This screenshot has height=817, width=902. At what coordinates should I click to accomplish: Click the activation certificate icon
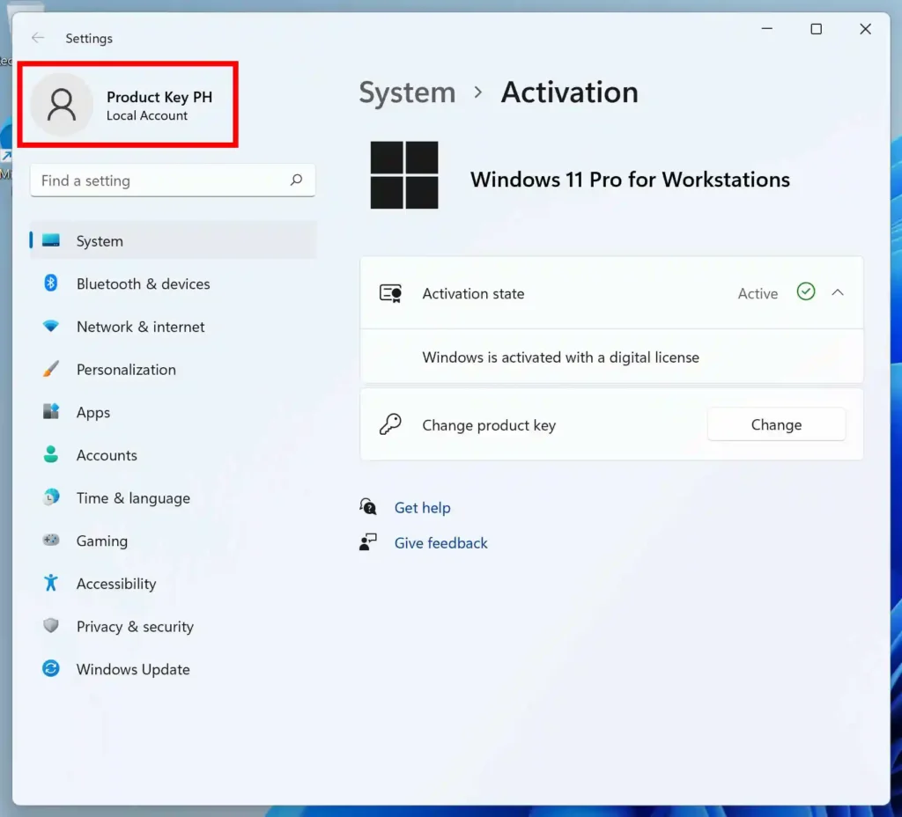390,293
